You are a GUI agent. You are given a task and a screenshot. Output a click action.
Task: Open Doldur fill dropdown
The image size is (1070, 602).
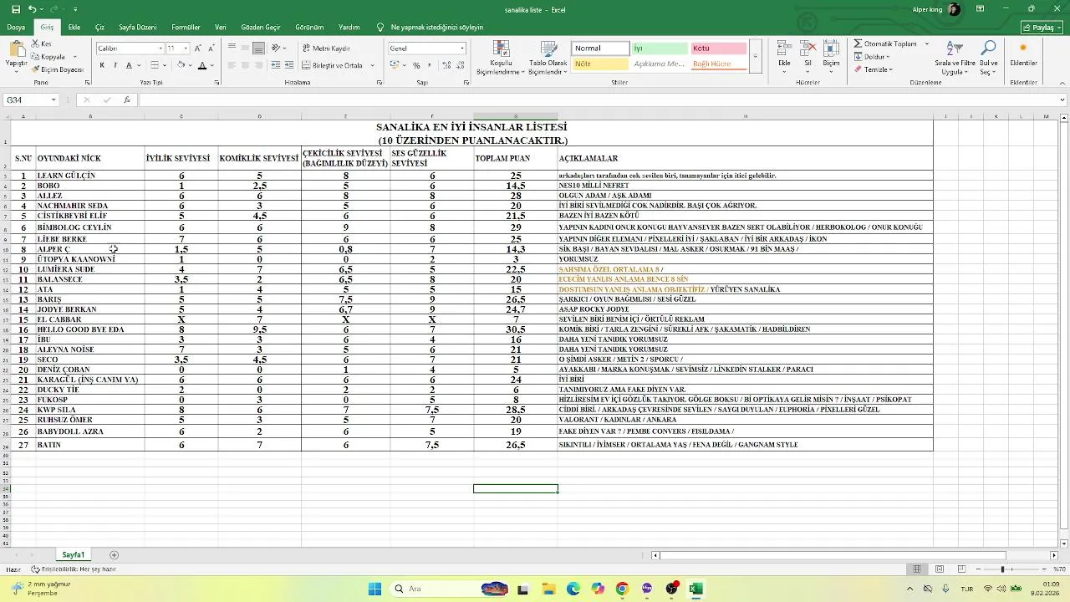point(872,57)
